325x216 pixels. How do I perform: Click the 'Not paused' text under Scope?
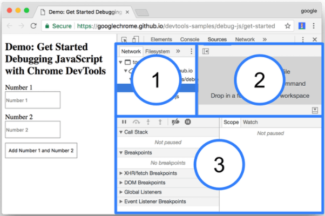(x=270, y=133)
